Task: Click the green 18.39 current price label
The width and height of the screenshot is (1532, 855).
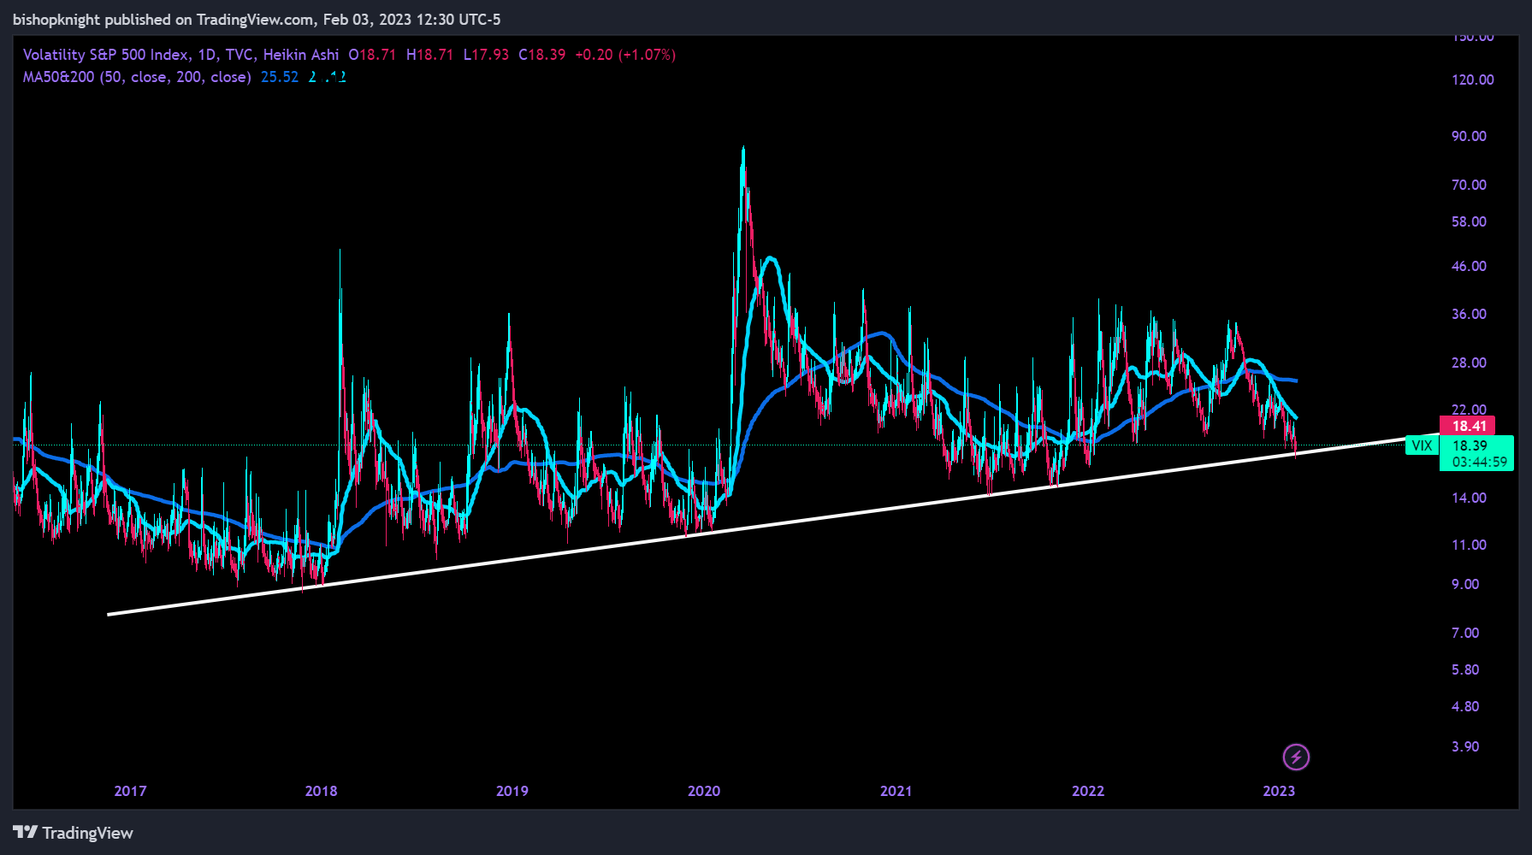Action: tap(1470, 445)
